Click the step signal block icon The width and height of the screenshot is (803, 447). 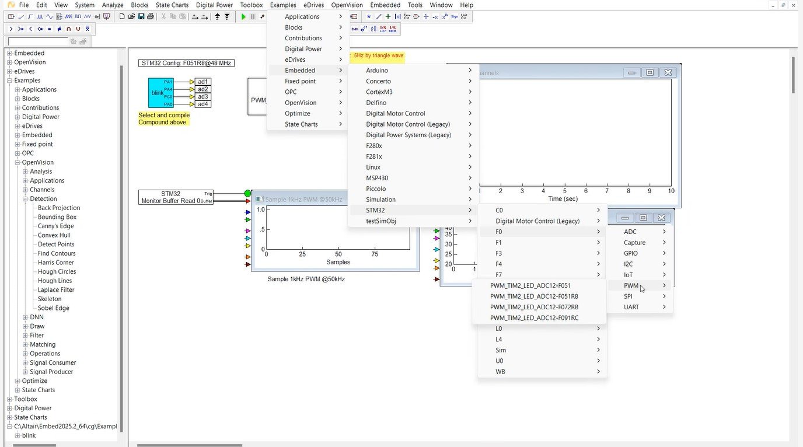click(x=30, y=16)
